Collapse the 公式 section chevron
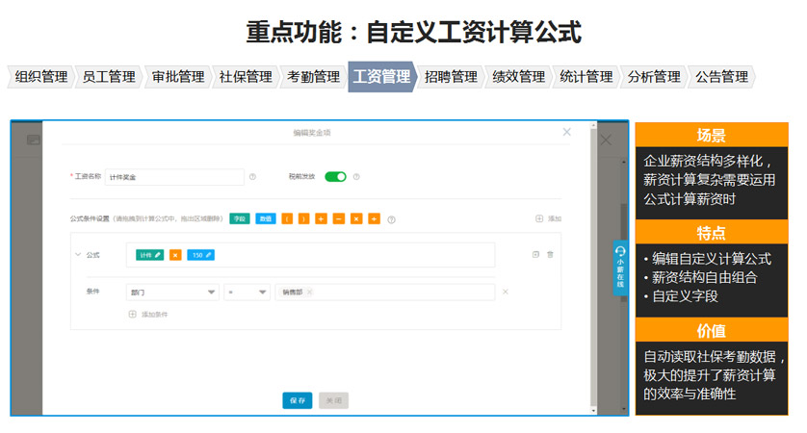This screenshot has height=433, width=807. tap(78, 255)
